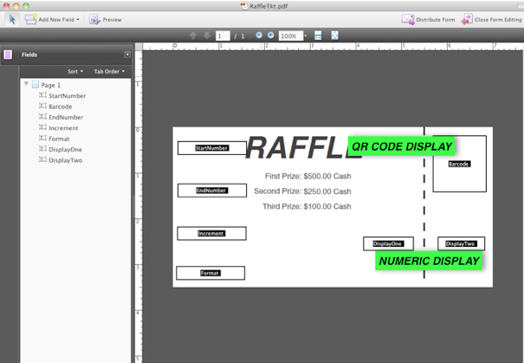Open Add New Field menu
Viewport: 524px width, 363px height.
[x=52, y=19]
